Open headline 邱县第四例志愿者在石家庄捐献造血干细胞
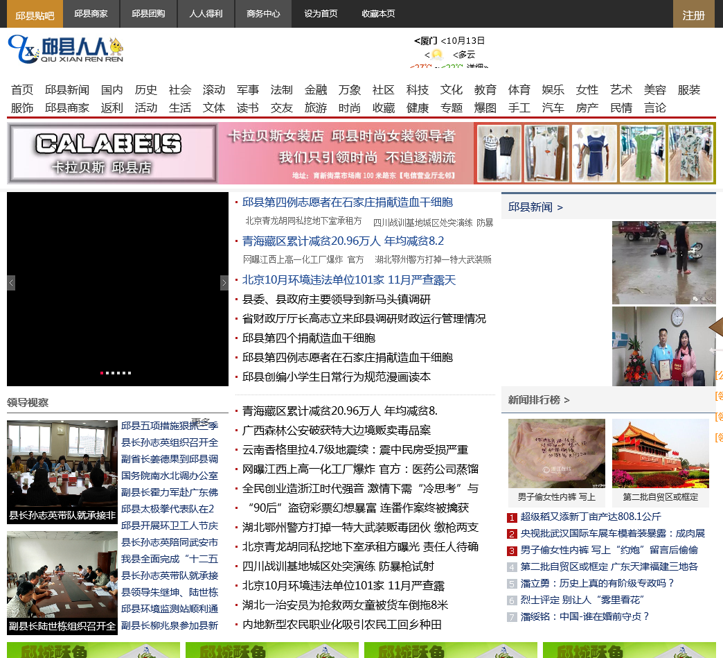Viewport: 723px width, 658px height. click(x=348, y=202)
